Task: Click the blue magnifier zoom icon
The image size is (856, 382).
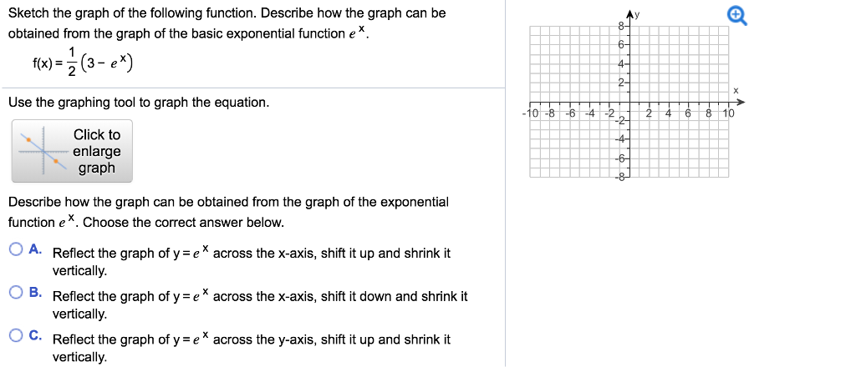Action: click(736, 18)
